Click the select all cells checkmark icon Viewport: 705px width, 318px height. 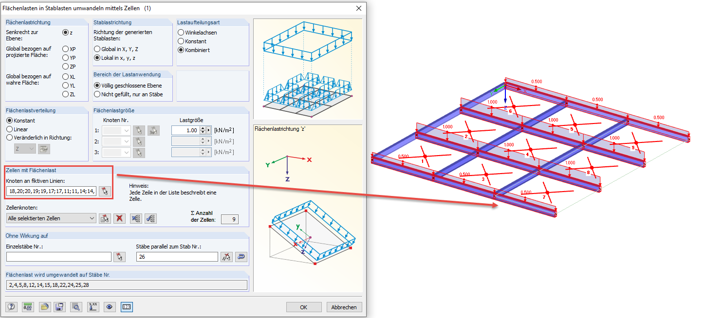click(x=151, y=218)
